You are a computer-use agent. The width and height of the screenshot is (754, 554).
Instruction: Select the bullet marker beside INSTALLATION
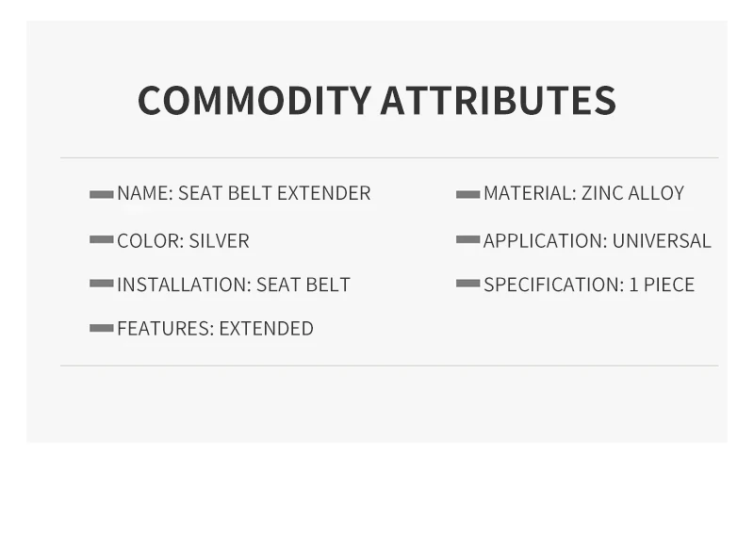102,284
